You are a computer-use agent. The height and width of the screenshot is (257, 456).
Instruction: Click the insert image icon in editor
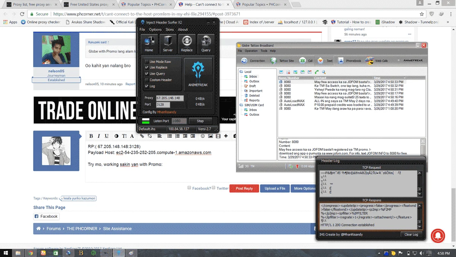[x=210, y=136]
